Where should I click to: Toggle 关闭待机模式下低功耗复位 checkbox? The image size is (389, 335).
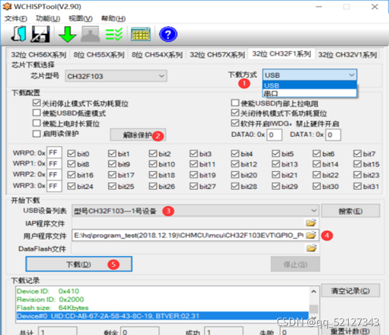(235, 113)
